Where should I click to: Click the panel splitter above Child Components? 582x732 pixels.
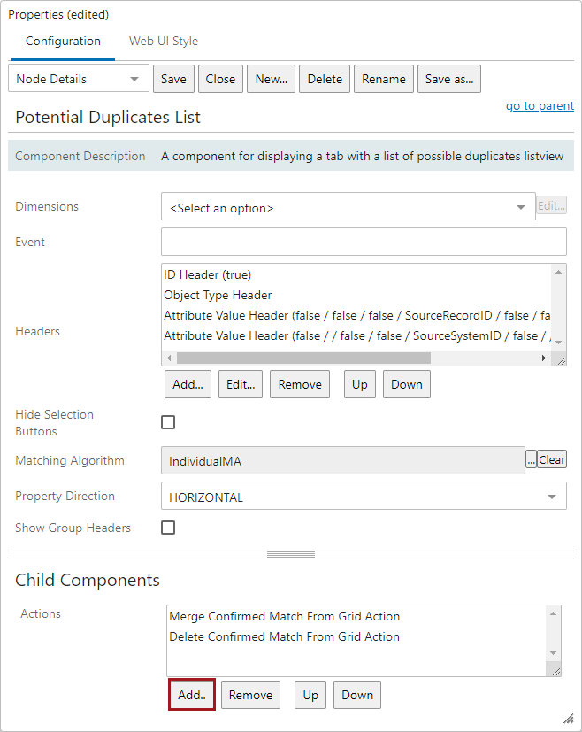291,555
